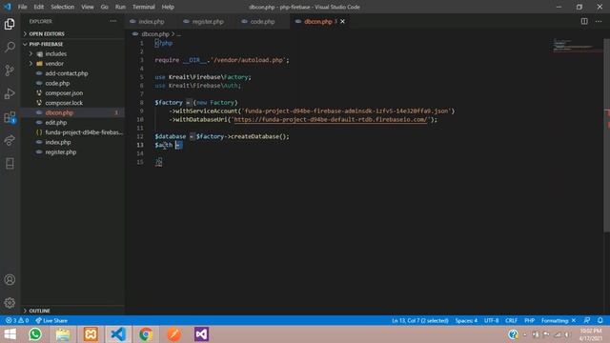Open the Terminal menu
Screen dimensions: 610x343
click(144, 7)
